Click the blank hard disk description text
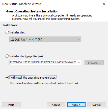 (x=45, y=83)
